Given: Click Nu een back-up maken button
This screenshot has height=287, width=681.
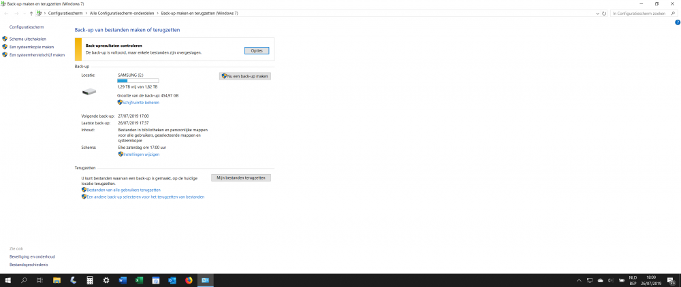Looking at the screenshot, I should [245, 76].
